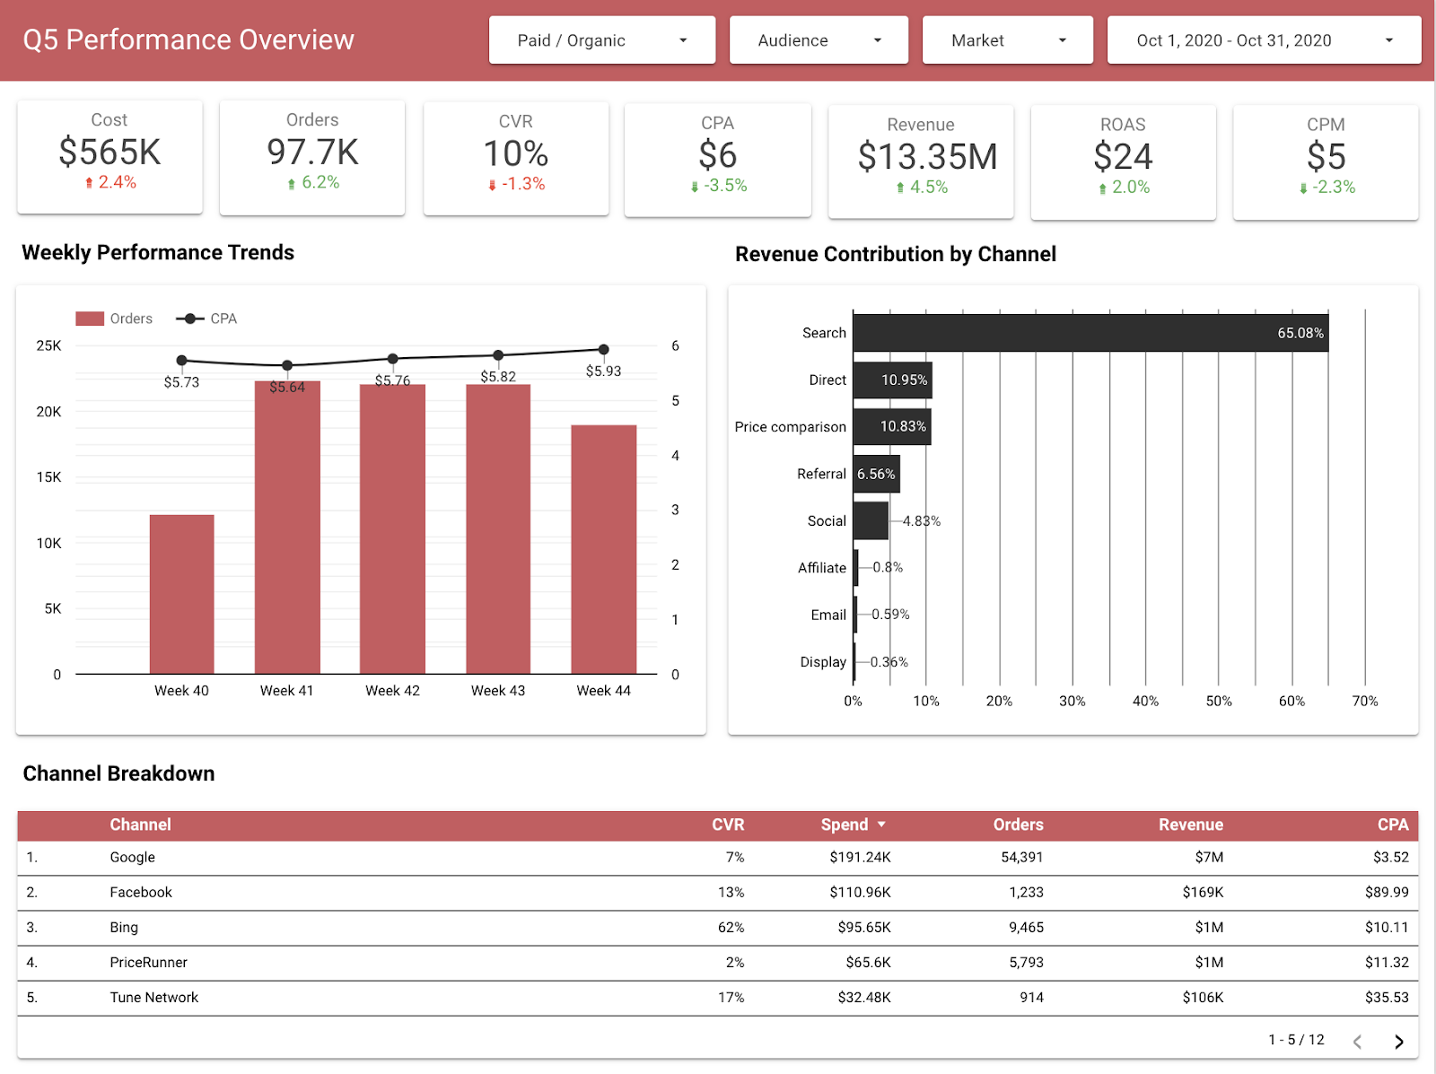Select the Tune Network row in table

pyautogui.click(x=718, y=998)
